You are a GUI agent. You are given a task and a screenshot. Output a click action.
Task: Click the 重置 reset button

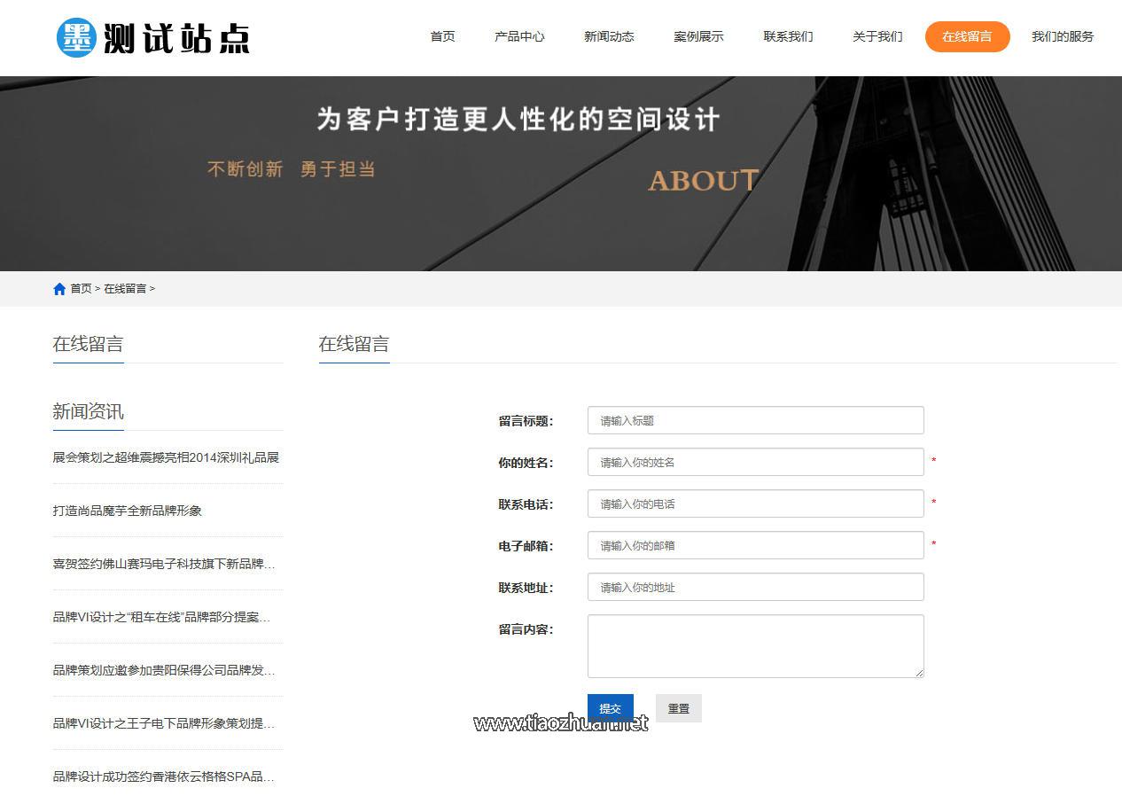[x=678, y=708]
